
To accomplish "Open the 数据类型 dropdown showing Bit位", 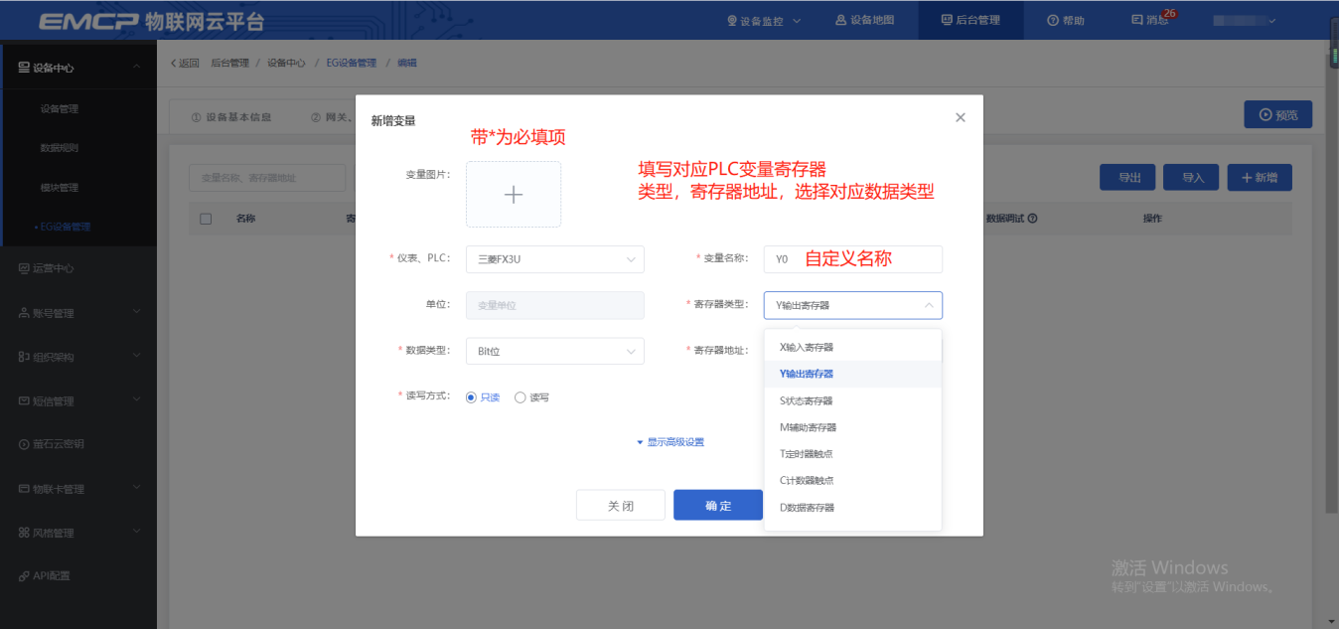I will 554,351.
